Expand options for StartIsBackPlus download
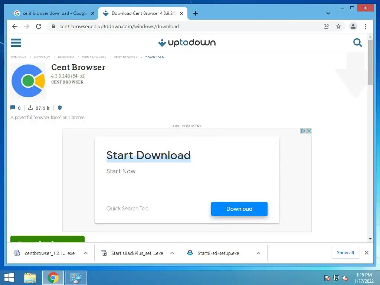Image resolution: width=380 pixels, height=285 pixels. tap(172, 253)
